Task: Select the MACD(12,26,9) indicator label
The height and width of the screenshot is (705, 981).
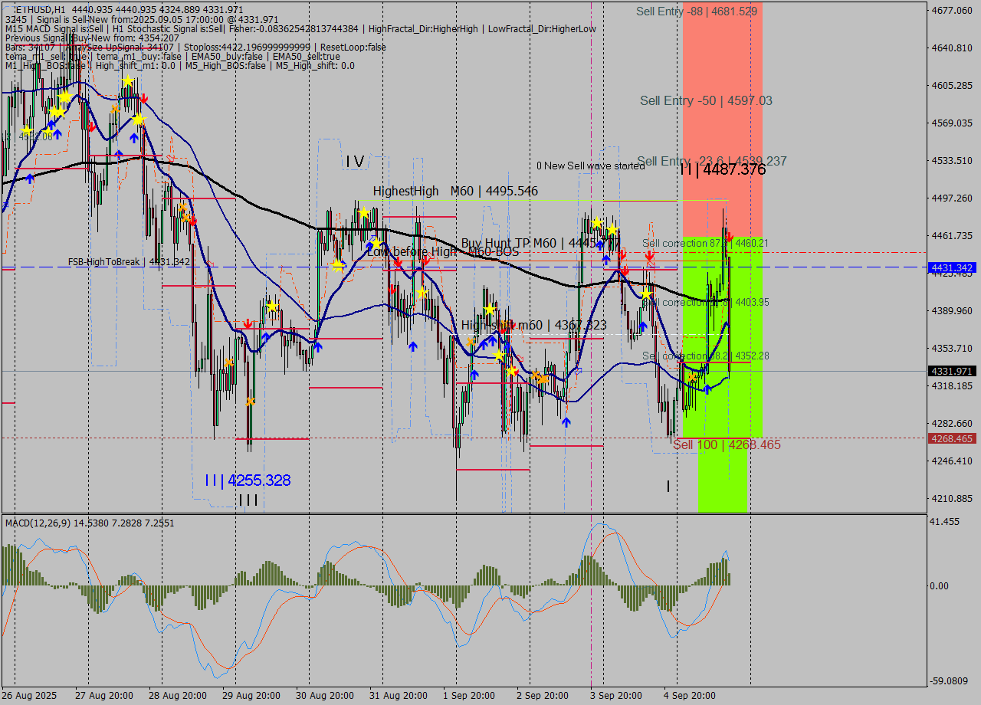Action: pos(46,523)
